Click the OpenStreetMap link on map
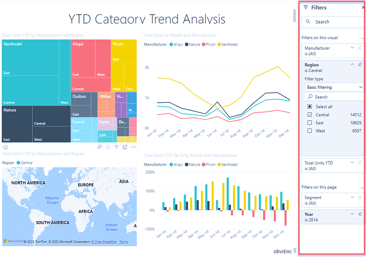 coord(104,242)
